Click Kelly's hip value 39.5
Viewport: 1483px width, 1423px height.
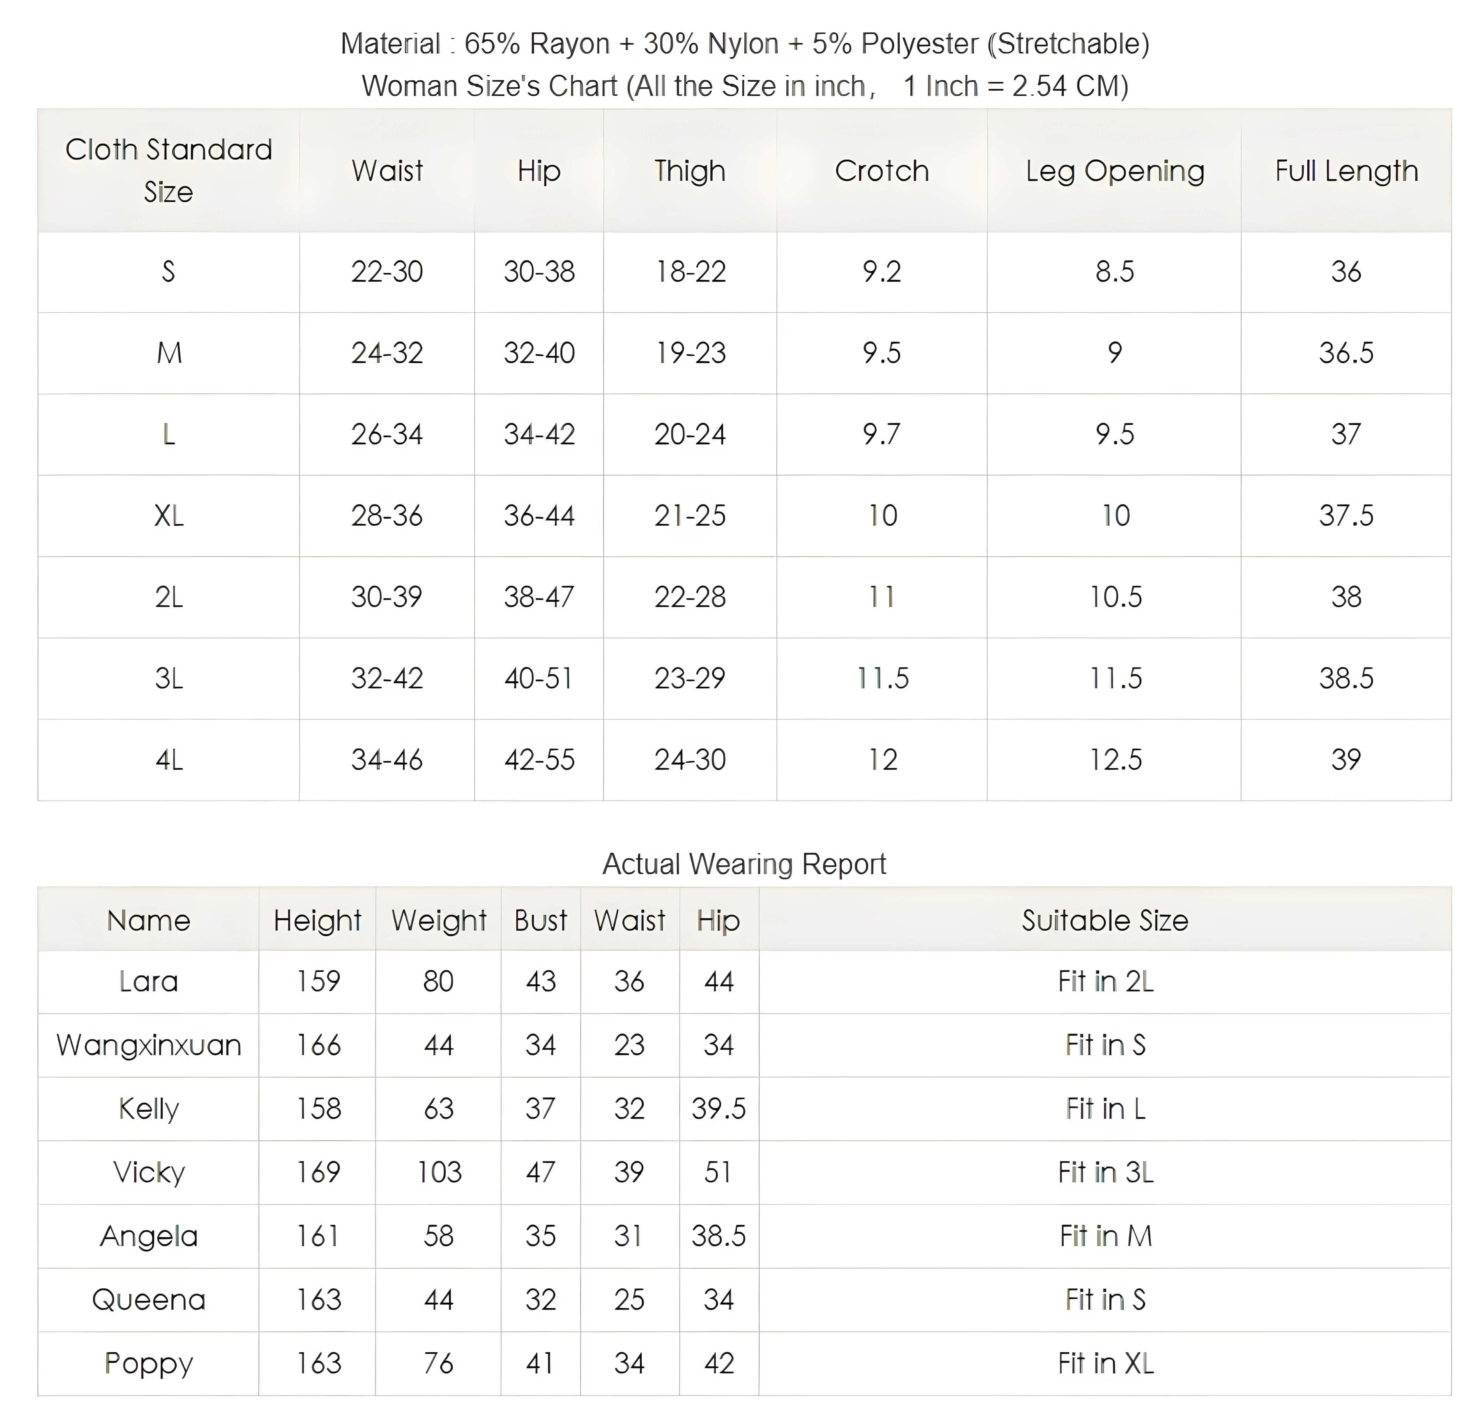(718, 1108)
